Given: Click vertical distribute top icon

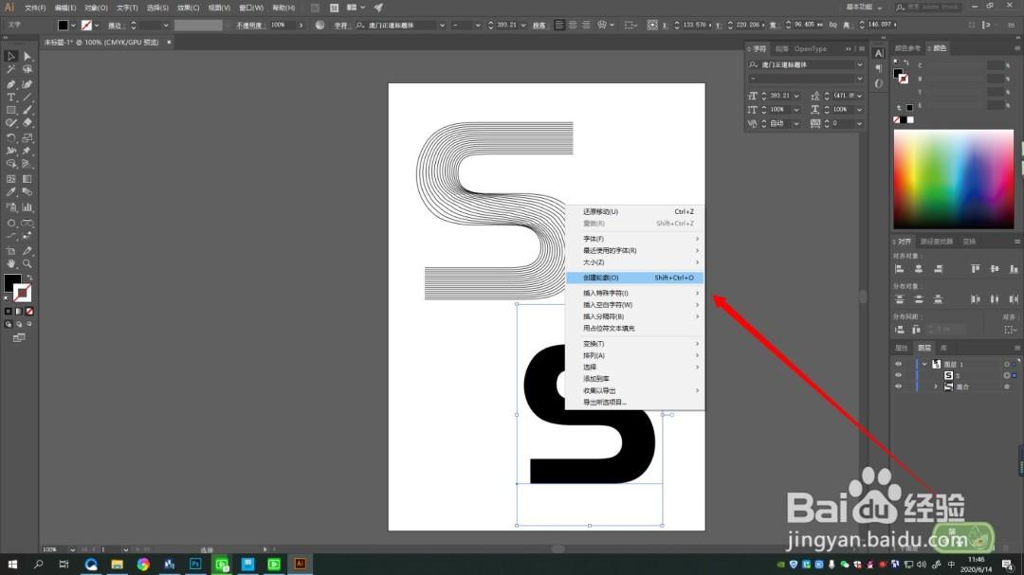Looking at the screenshot, I should click(899, 299).
